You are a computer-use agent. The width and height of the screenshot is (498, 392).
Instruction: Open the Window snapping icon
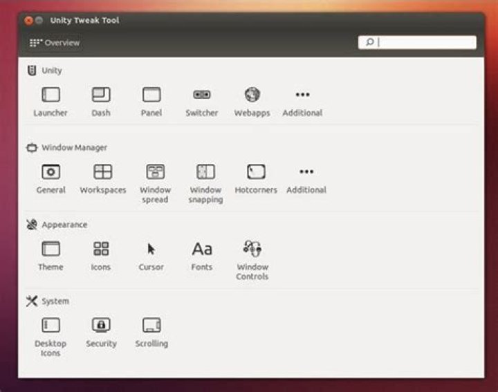coord(205,171)
